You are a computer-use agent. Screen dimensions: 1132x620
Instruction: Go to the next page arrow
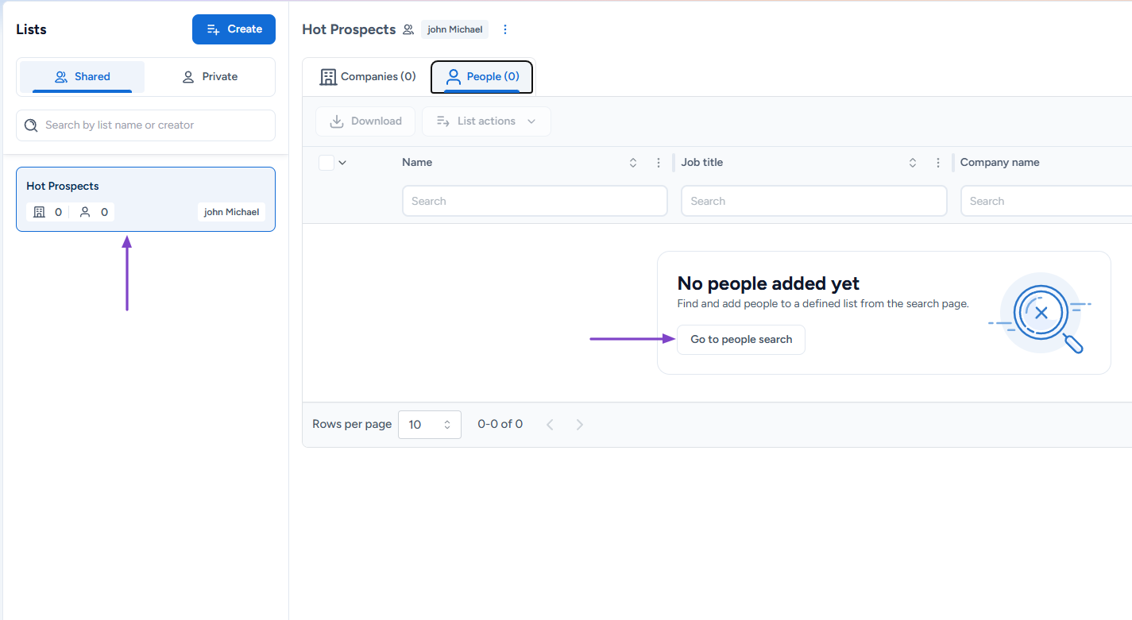(580, 425)
